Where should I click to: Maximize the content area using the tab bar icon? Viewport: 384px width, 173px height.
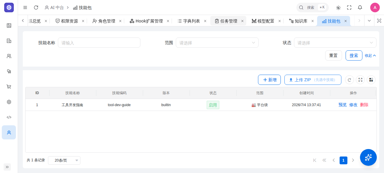(379, 21)
